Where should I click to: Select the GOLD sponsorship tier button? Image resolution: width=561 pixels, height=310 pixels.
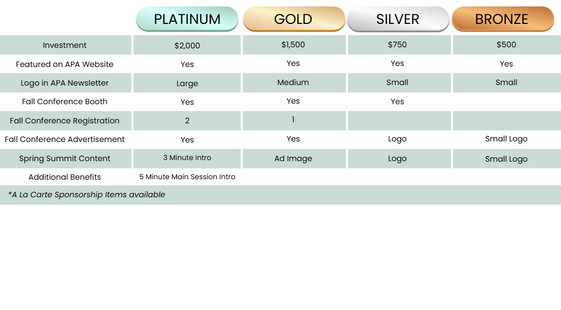[x=294, y=19]
